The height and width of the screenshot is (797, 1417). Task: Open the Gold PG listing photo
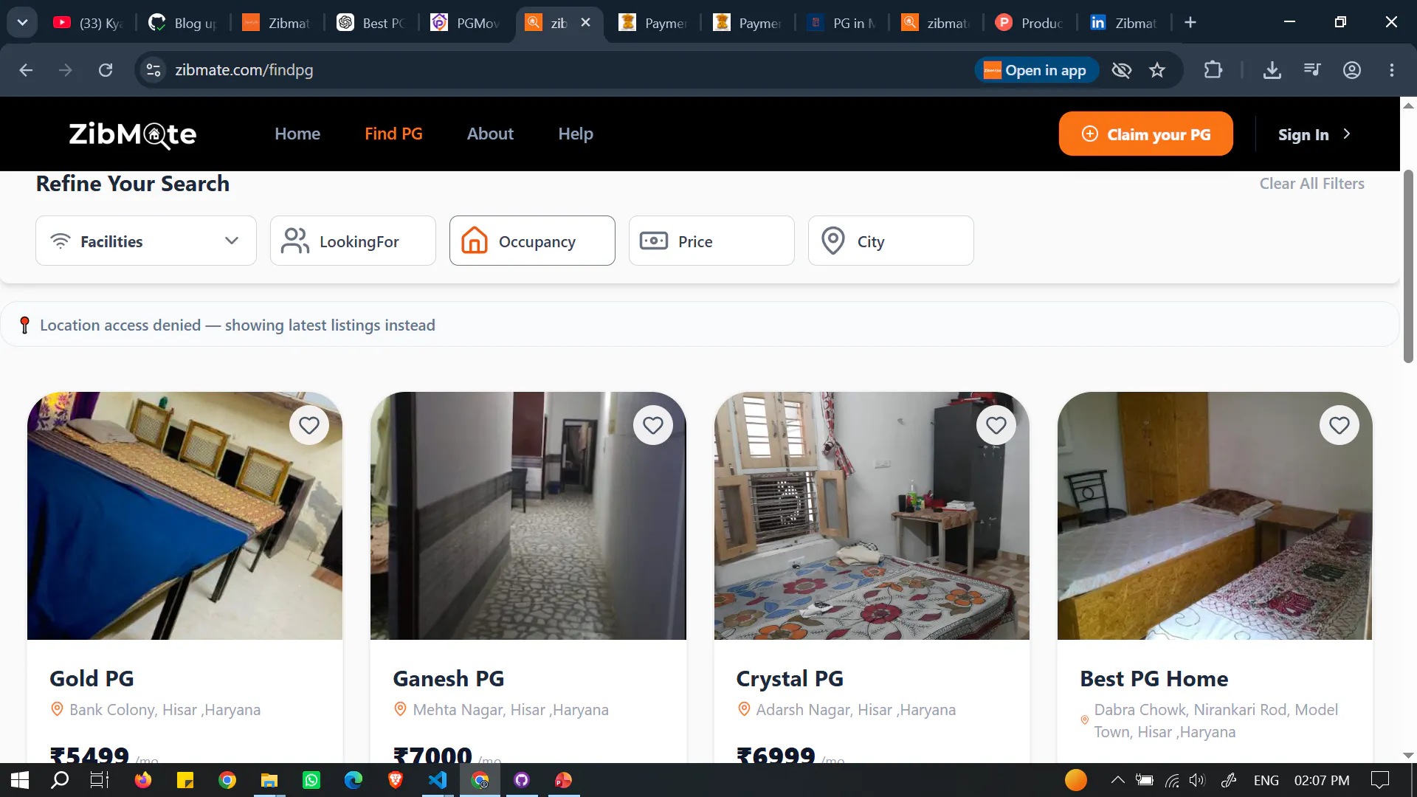coord(185,516)
